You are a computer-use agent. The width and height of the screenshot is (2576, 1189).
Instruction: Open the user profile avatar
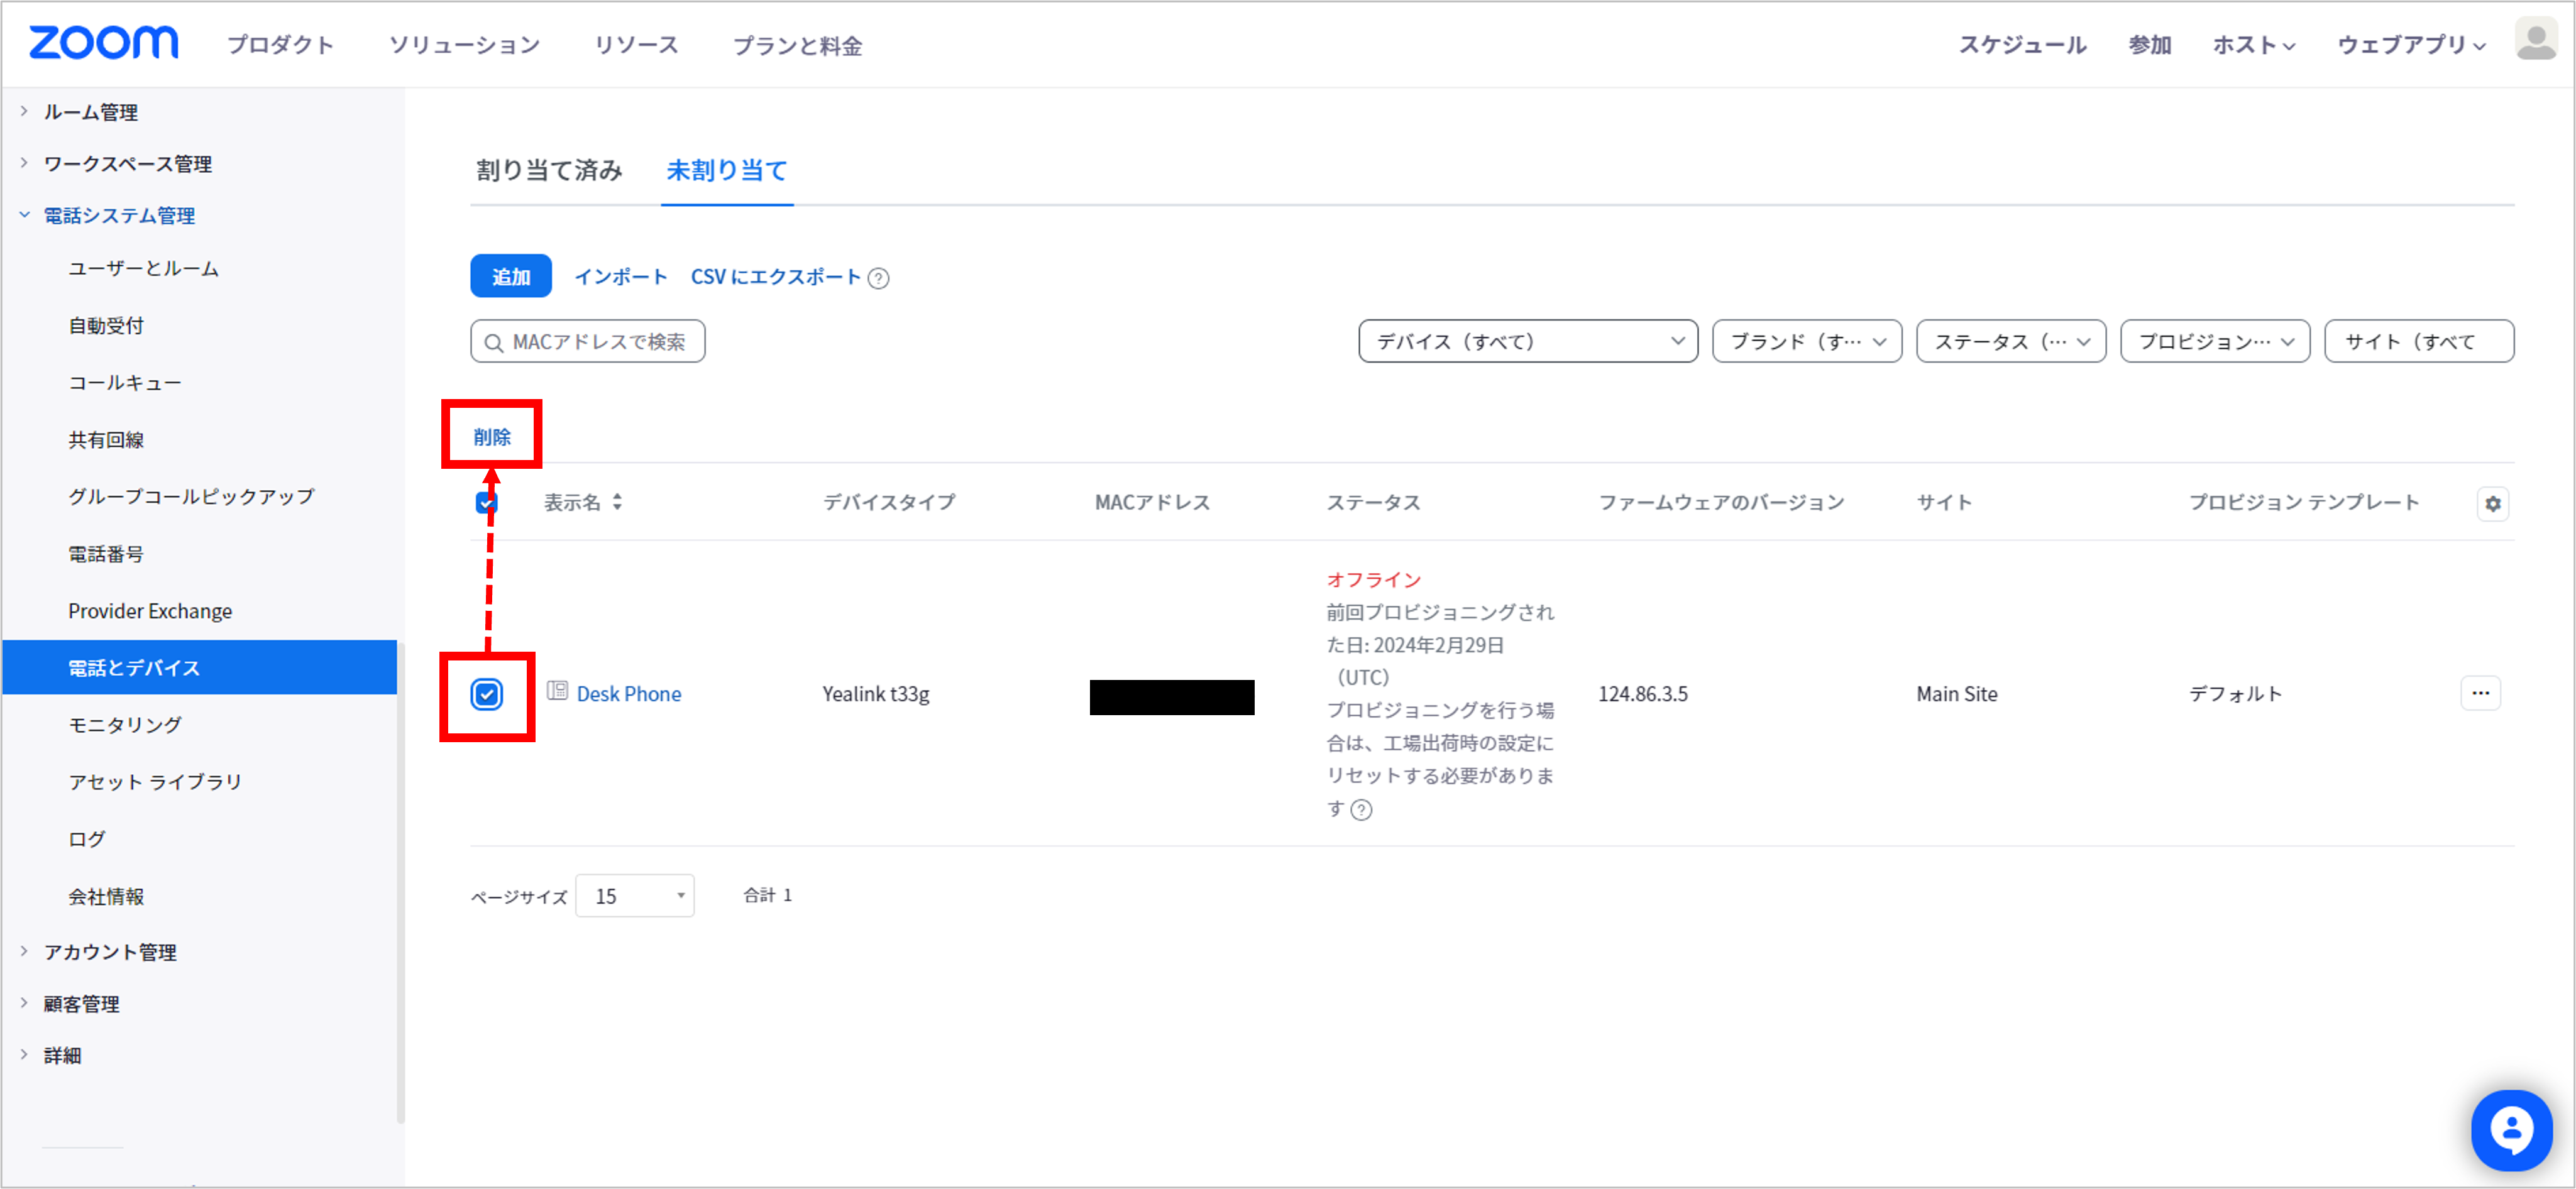[2535, 40]
